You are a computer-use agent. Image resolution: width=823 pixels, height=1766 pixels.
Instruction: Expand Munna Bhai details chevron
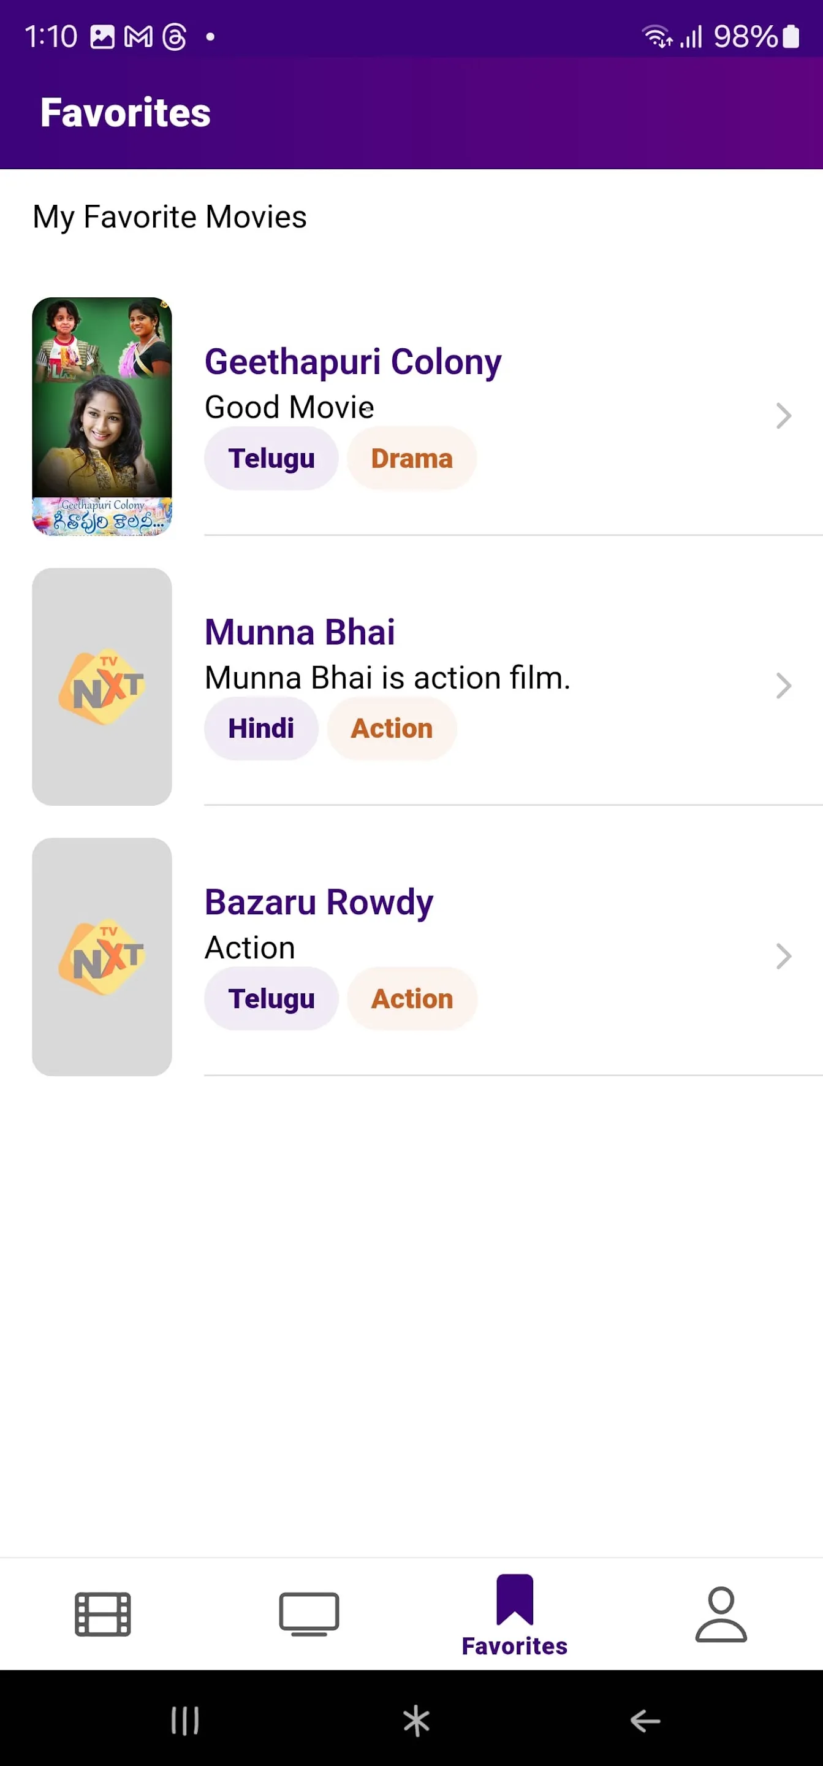[x=783, y=686]
